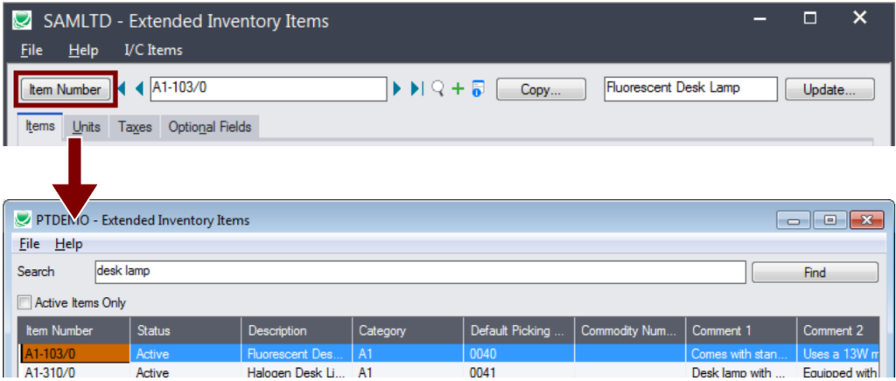The width and height of the screenshot is (896, 381).
Task: Go to next item record arrow
Action: 397,89
